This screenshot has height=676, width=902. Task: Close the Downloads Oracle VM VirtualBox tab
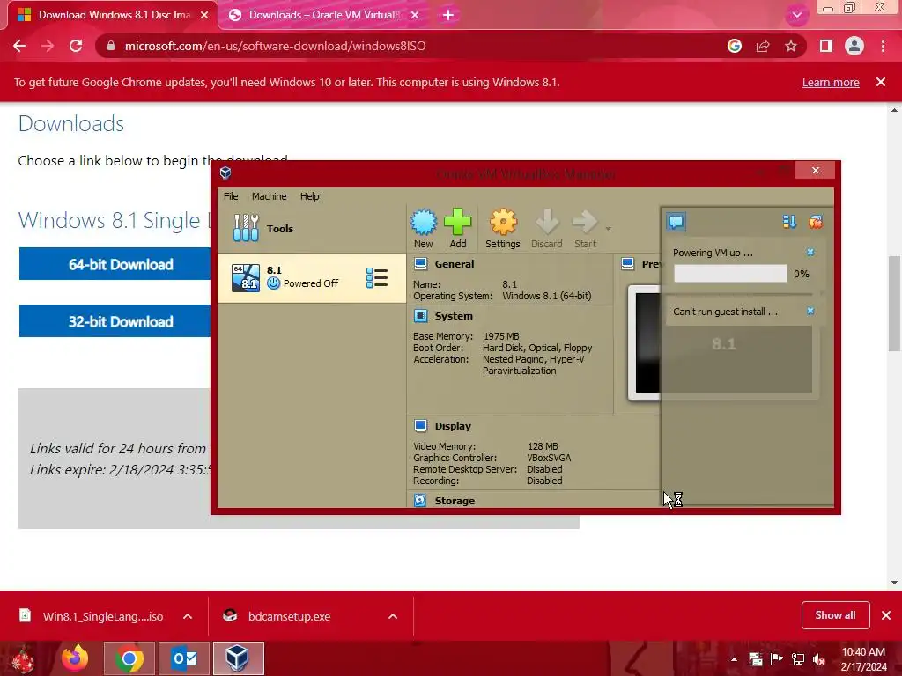pyautogui.click(x=415, y=15)
